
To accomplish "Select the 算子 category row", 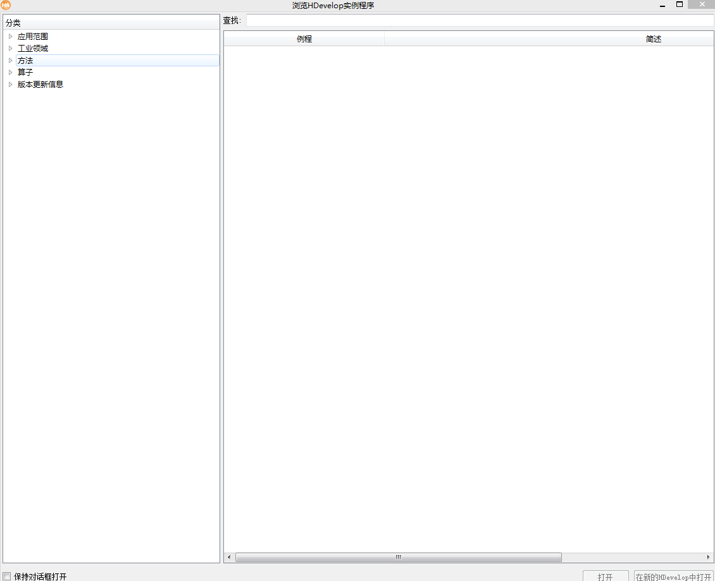I will point(25,72).
